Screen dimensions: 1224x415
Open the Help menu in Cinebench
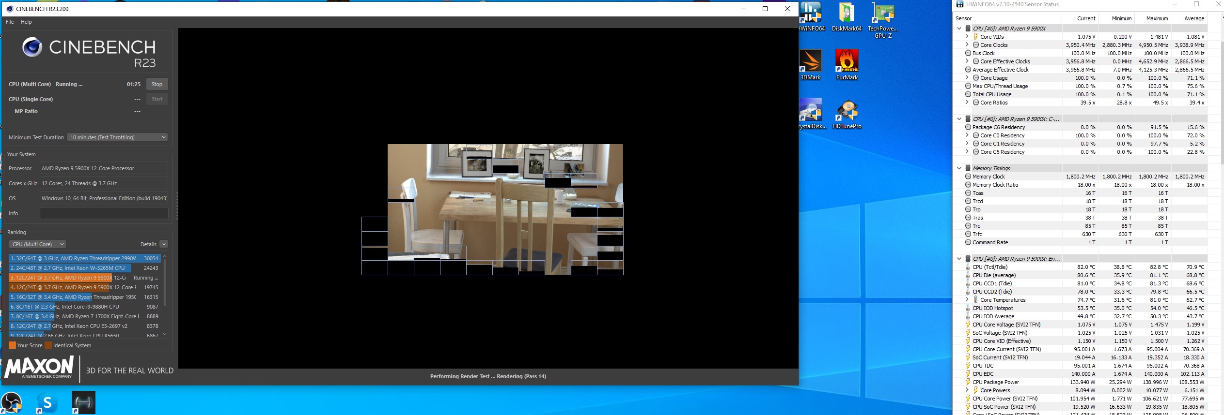(26, 22)
